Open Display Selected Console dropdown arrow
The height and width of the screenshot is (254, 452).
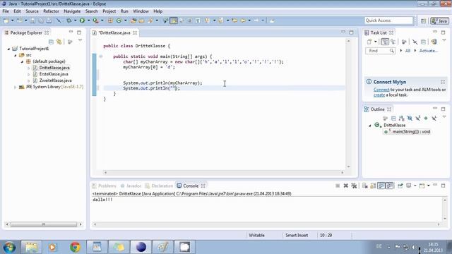(x=415, y=186)
